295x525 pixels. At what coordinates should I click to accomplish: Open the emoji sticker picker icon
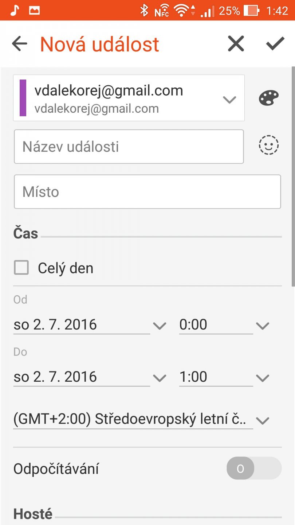[x=269, y=145]
